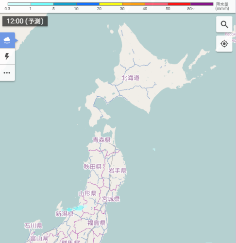Click the 12:00 (予測) time label

[x=25, y=21]
